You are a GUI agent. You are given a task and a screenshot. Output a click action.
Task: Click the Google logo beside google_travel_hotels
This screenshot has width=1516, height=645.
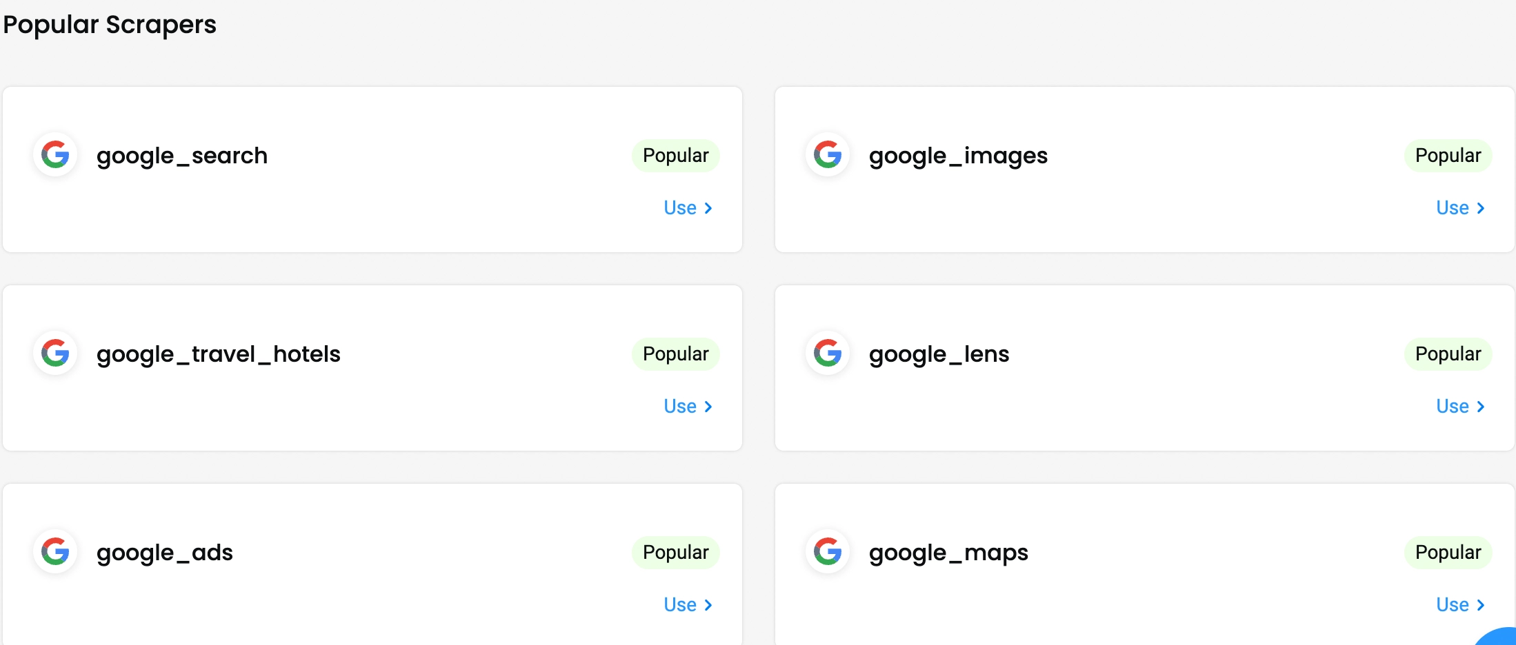coord(55,353)
